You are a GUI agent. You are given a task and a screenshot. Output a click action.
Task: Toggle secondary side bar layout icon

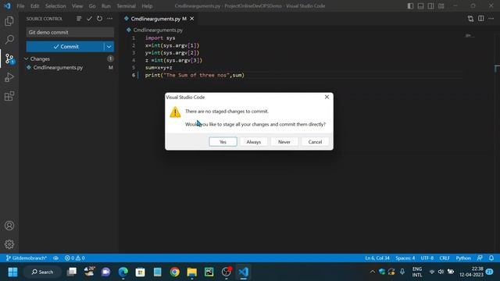(430, 6)
